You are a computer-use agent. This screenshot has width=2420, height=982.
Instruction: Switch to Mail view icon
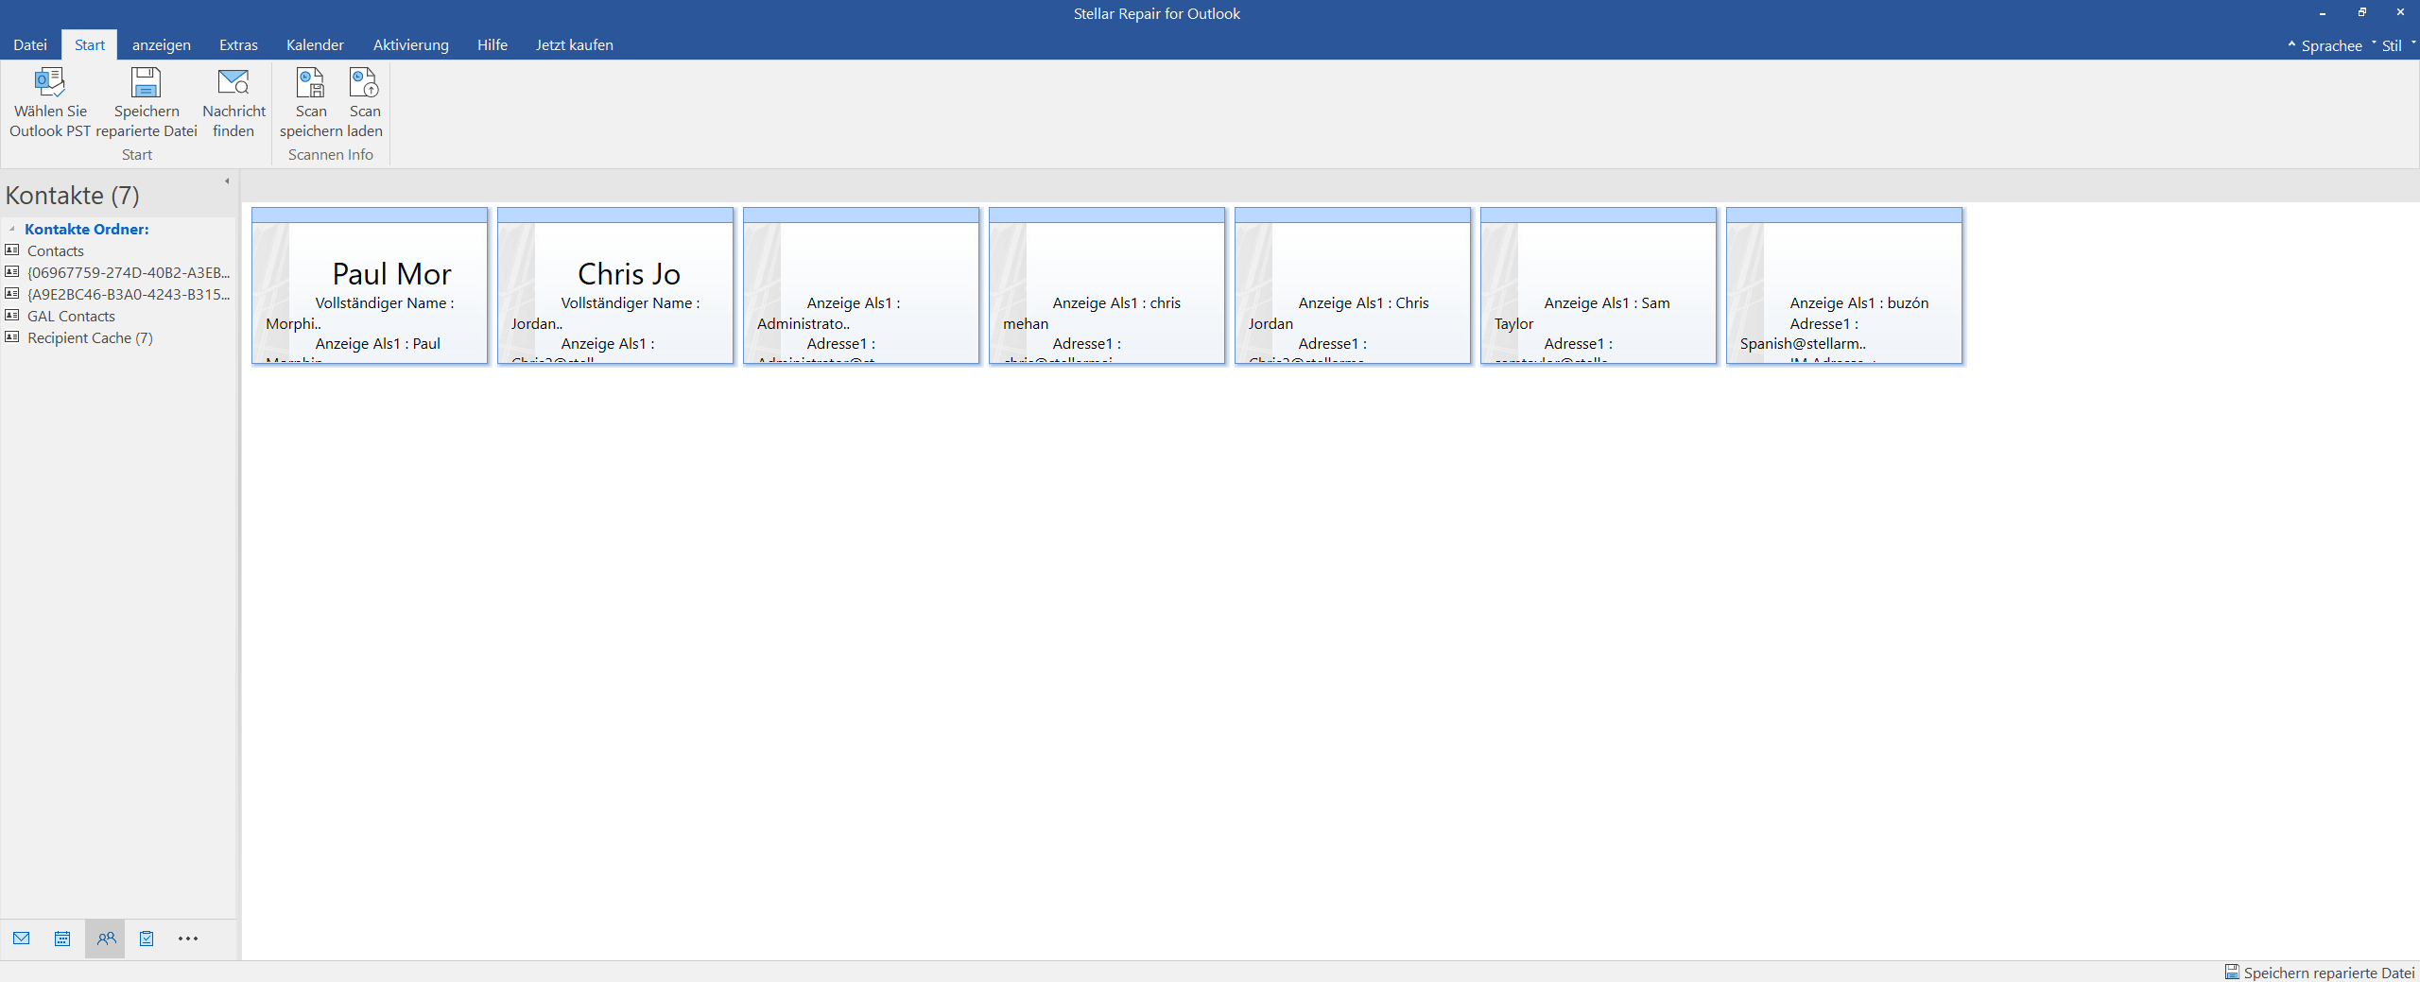pos(22,939)
